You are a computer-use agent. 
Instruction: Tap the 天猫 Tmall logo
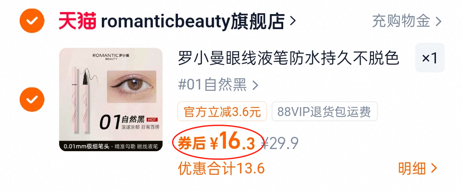[x=77, y=21]
